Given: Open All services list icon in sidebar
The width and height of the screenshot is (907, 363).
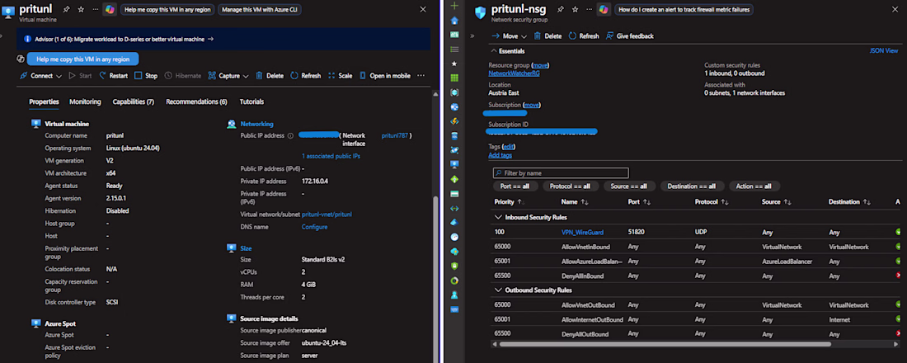Looking at the screenshot, I should click(454, 49).
